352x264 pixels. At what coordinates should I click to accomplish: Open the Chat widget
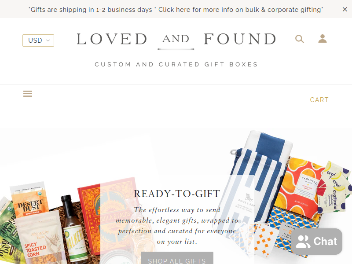click(x=317, y=241)
